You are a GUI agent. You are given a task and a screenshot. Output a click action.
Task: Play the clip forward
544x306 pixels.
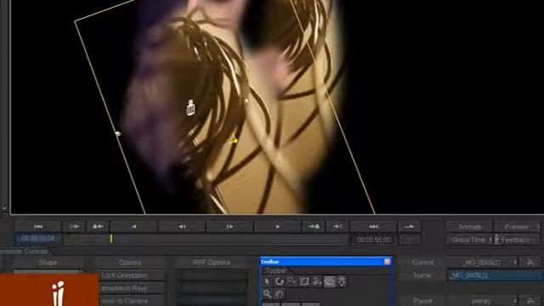click(278, 227)
